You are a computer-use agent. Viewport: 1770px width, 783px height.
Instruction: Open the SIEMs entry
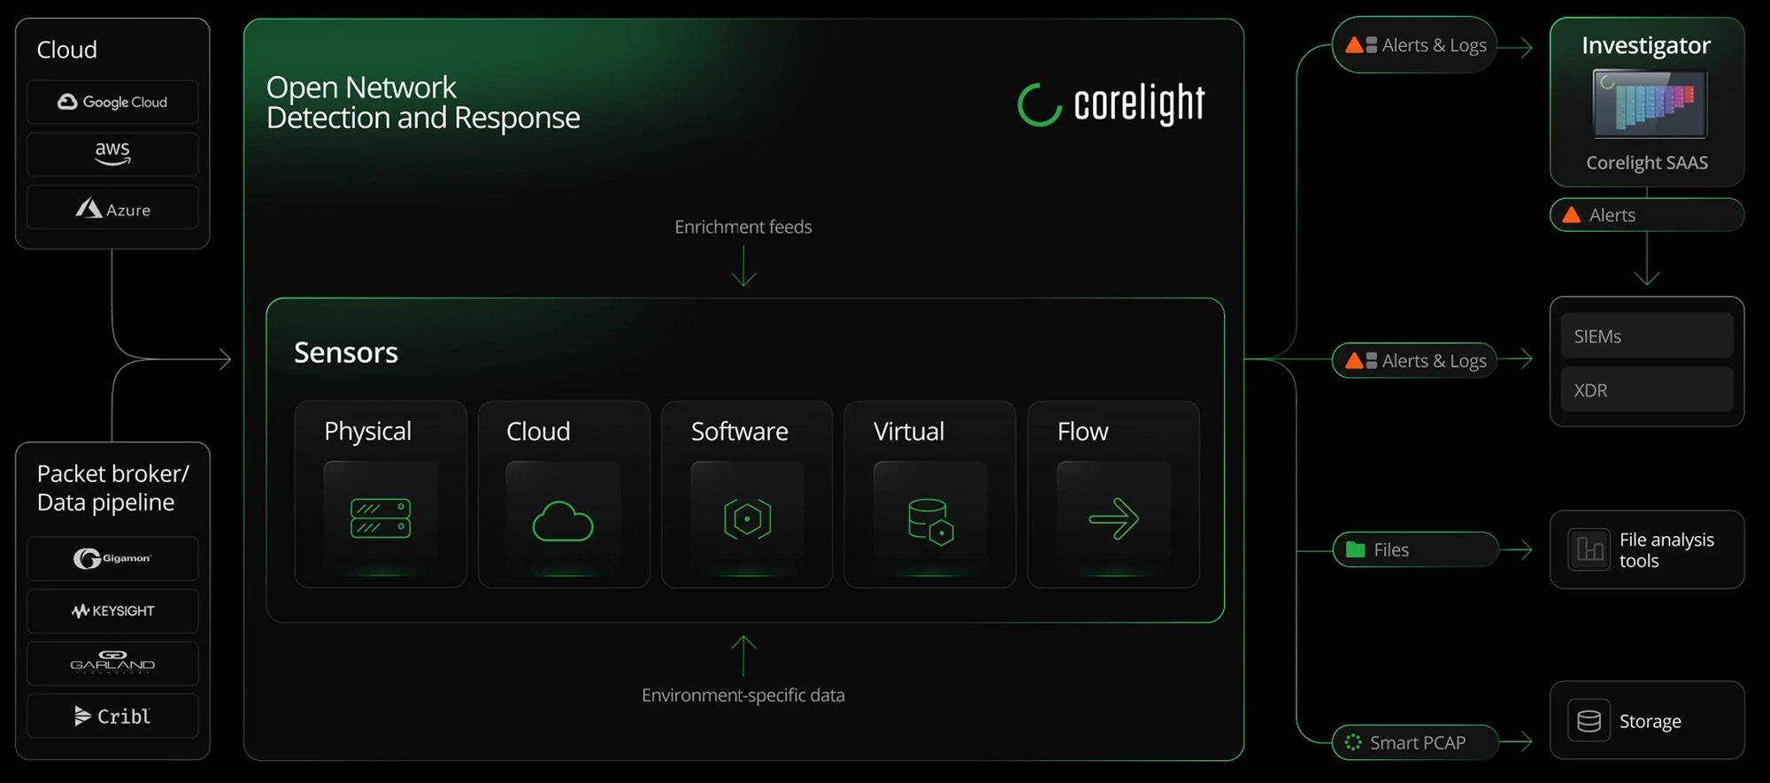pos(1646,336)
